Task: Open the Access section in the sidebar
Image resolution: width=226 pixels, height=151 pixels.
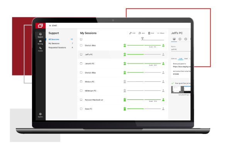Action: tap(40, 49)
